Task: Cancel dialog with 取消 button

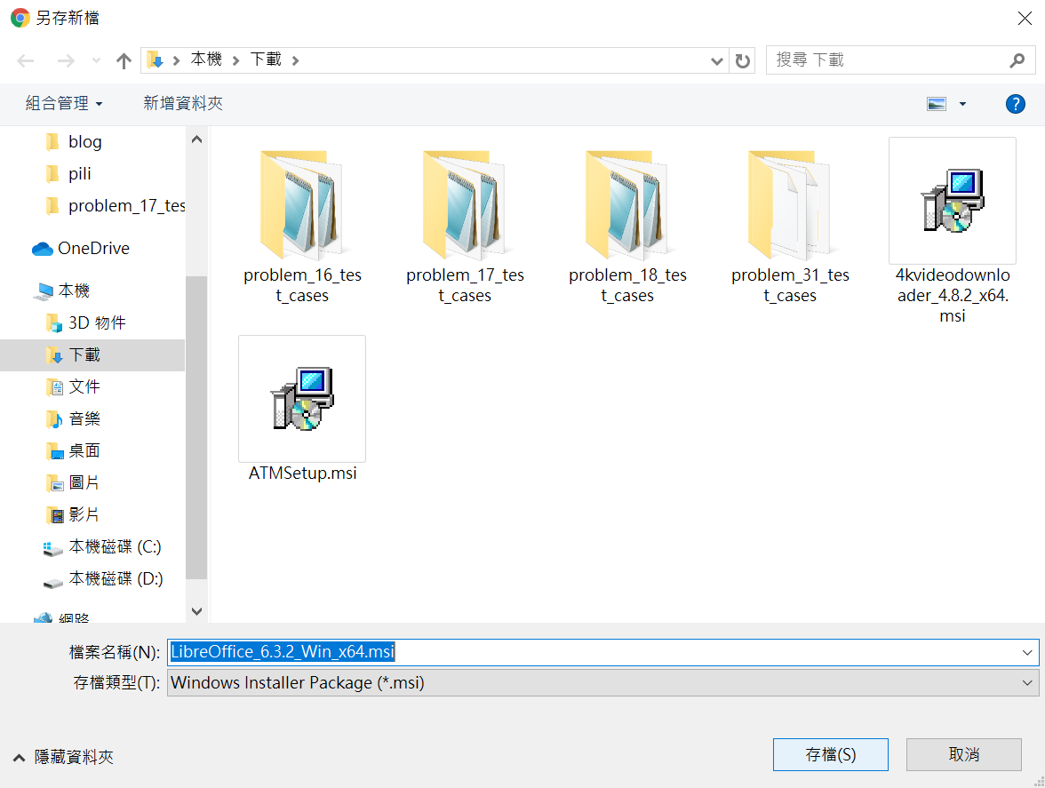Action: [x=963, y=755]
